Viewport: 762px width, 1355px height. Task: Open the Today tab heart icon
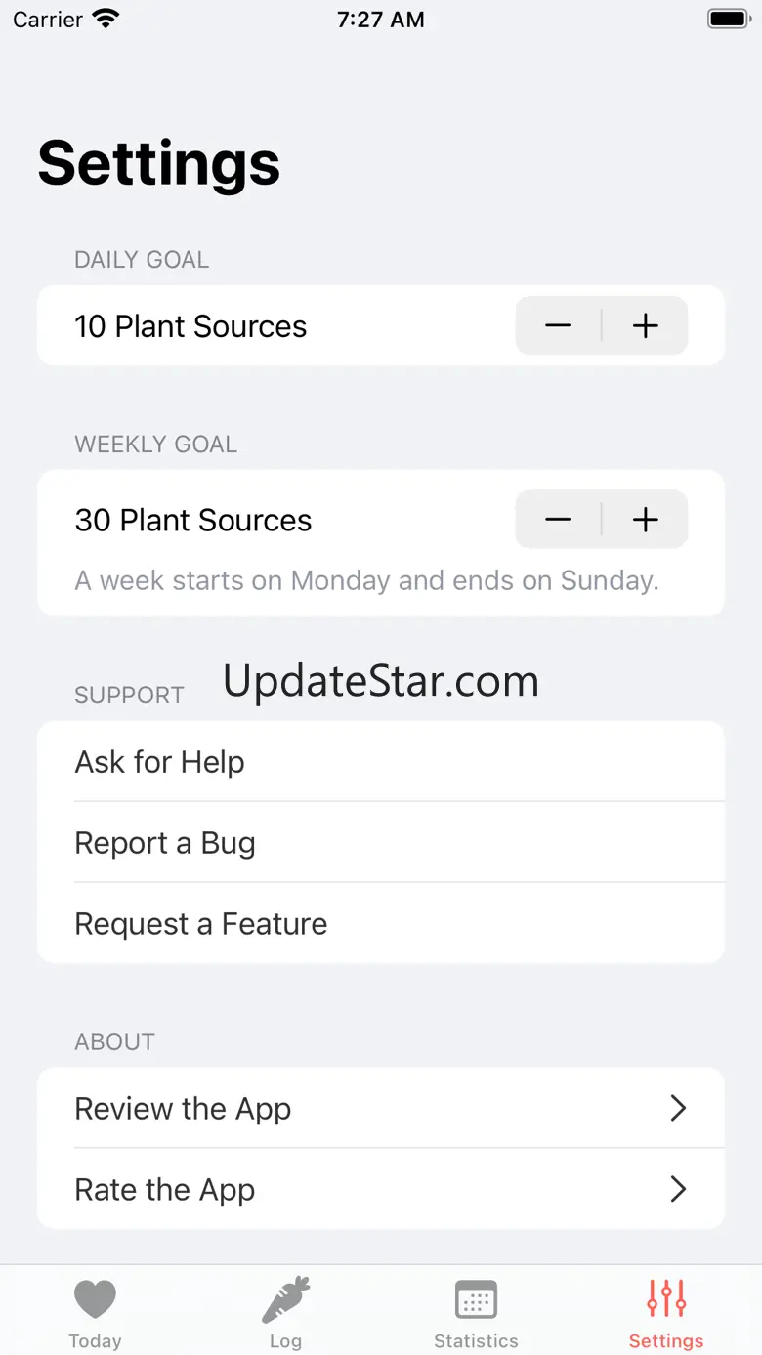(95, 1300)
